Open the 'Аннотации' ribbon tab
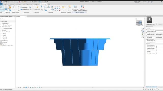Viewport: 163px width, 91px height. pyautogui.click(x=18, y=4)
